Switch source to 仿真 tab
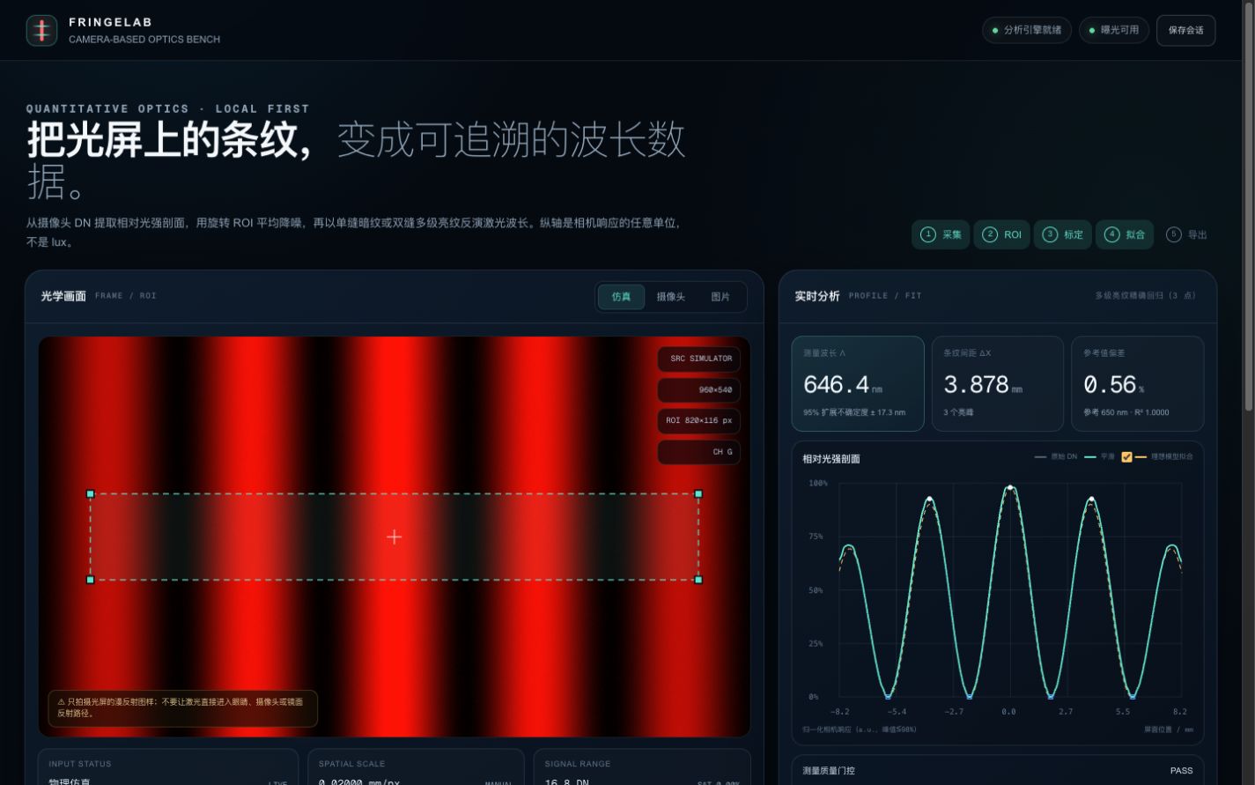The image size is (1255, 785). click(621, 297)
